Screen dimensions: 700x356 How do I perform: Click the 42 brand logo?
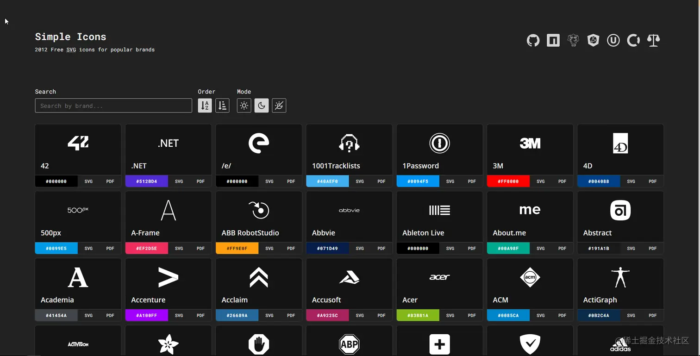click(78, 143)
